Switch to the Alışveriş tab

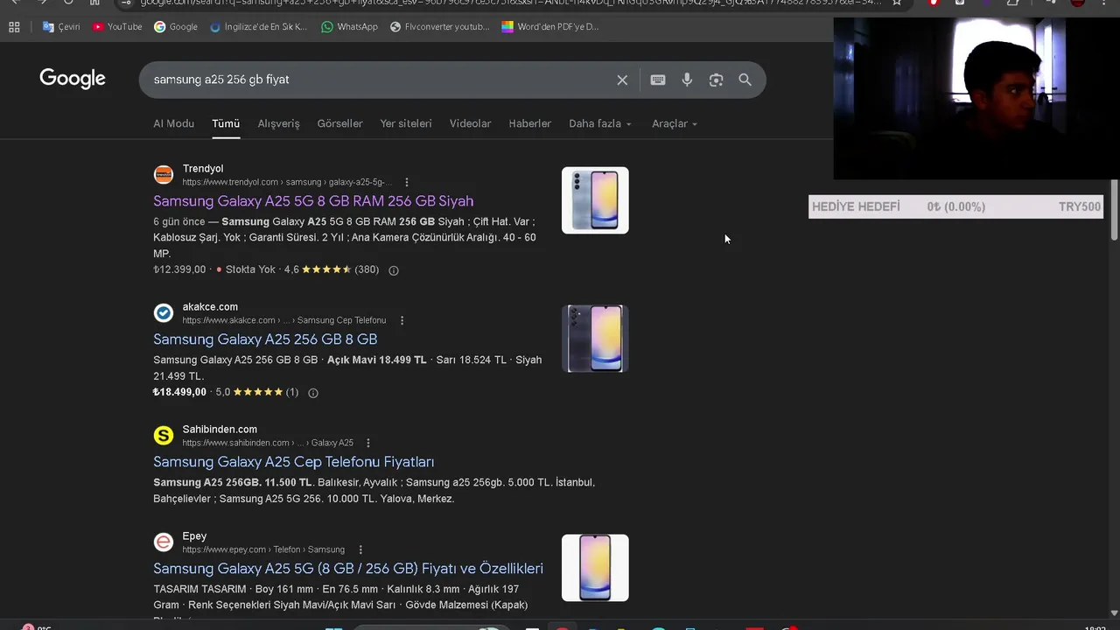279,123
